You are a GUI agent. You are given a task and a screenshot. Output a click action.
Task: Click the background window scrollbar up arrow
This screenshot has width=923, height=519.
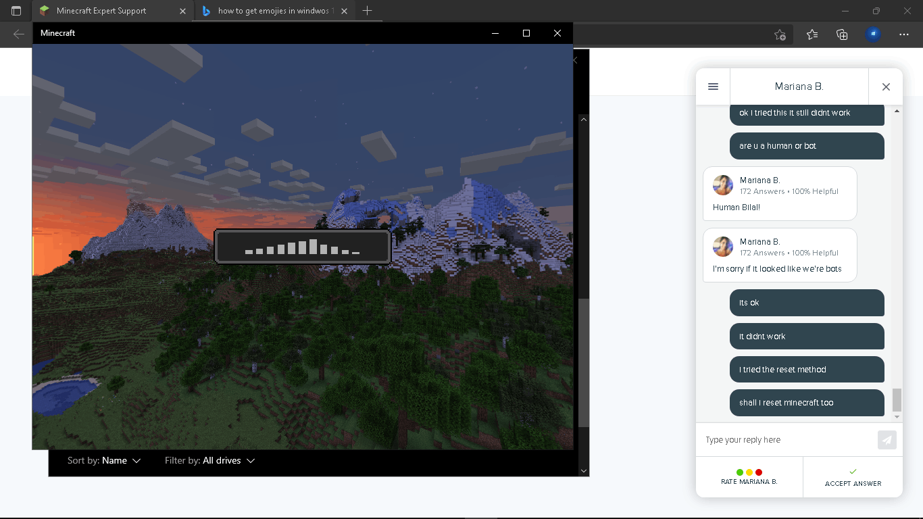point(584,119)
